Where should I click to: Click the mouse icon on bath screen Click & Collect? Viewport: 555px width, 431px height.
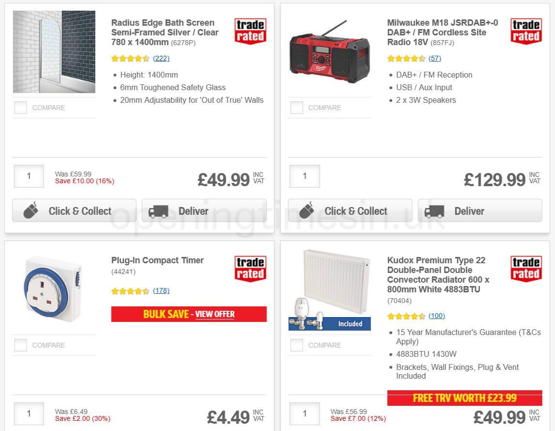(30, 210)
